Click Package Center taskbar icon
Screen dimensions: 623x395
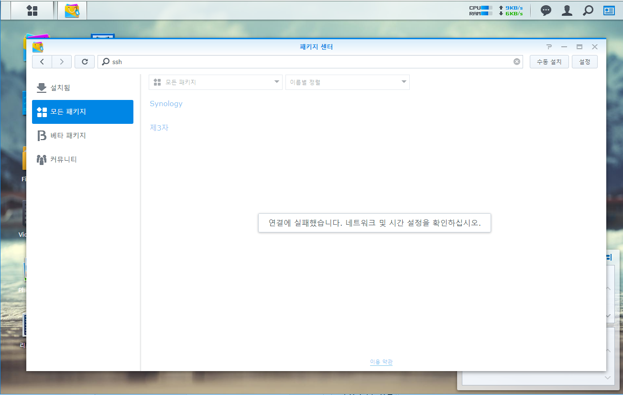tap(72, 11)
